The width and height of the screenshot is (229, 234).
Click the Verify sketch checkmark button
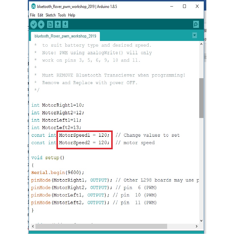pyautogui.click(x=34, y=24)
